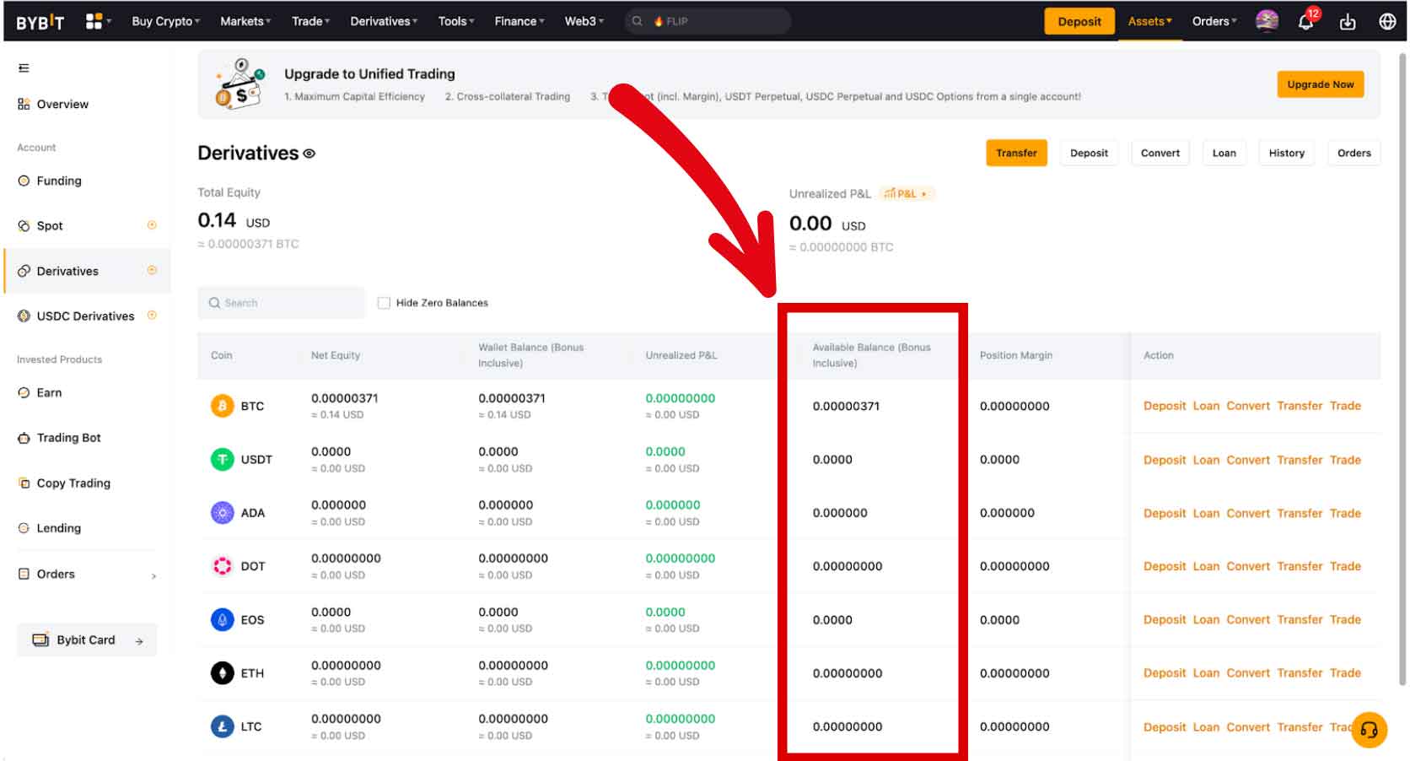Click the magnifier icon in the balance search box
The image size is (1410, 761).
point(215,302)
